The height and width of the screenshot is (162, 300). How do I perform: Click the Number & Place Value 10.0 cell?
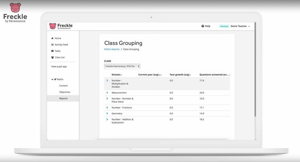point(202,98)
